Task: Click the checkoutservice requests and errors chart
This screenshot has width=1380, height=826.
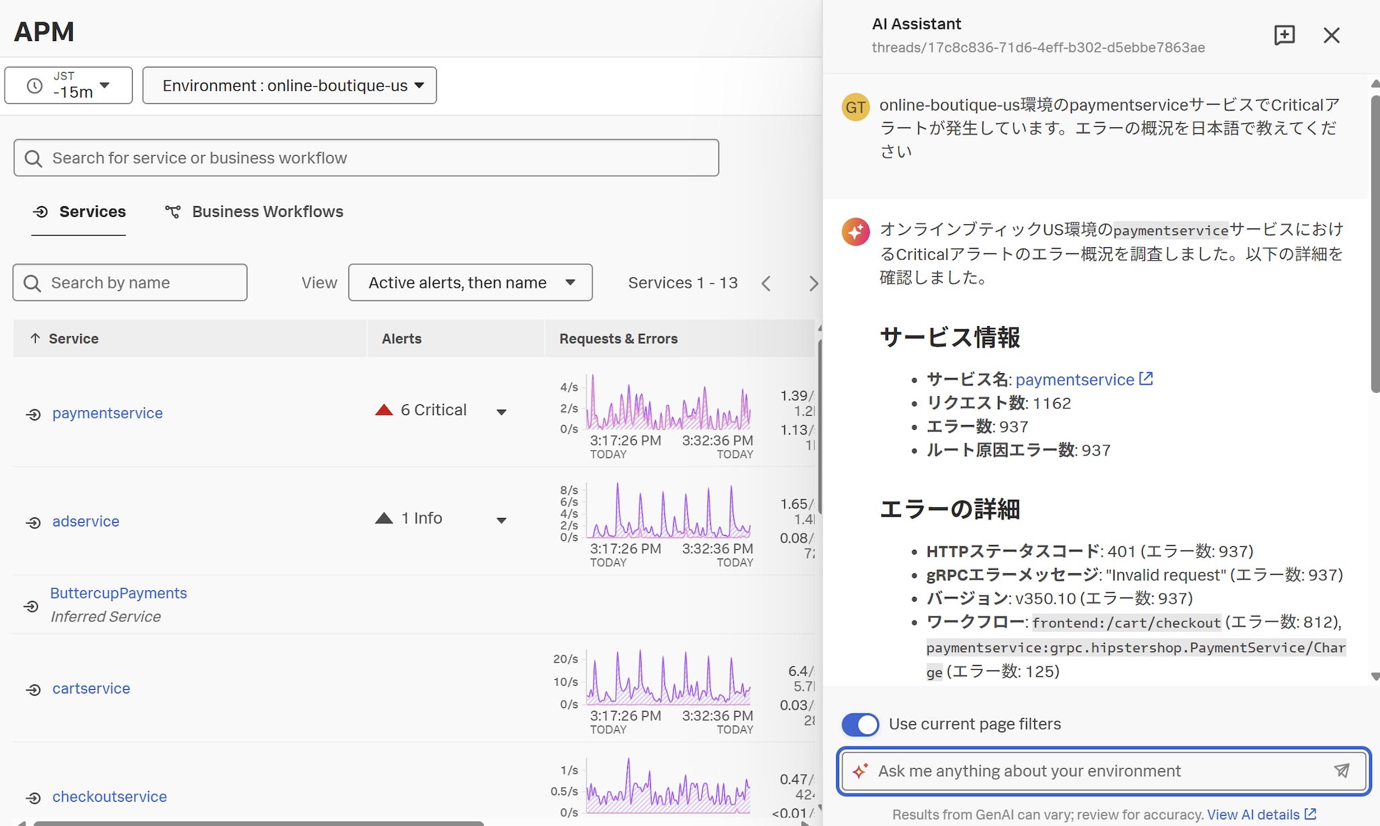Action: 668,786
